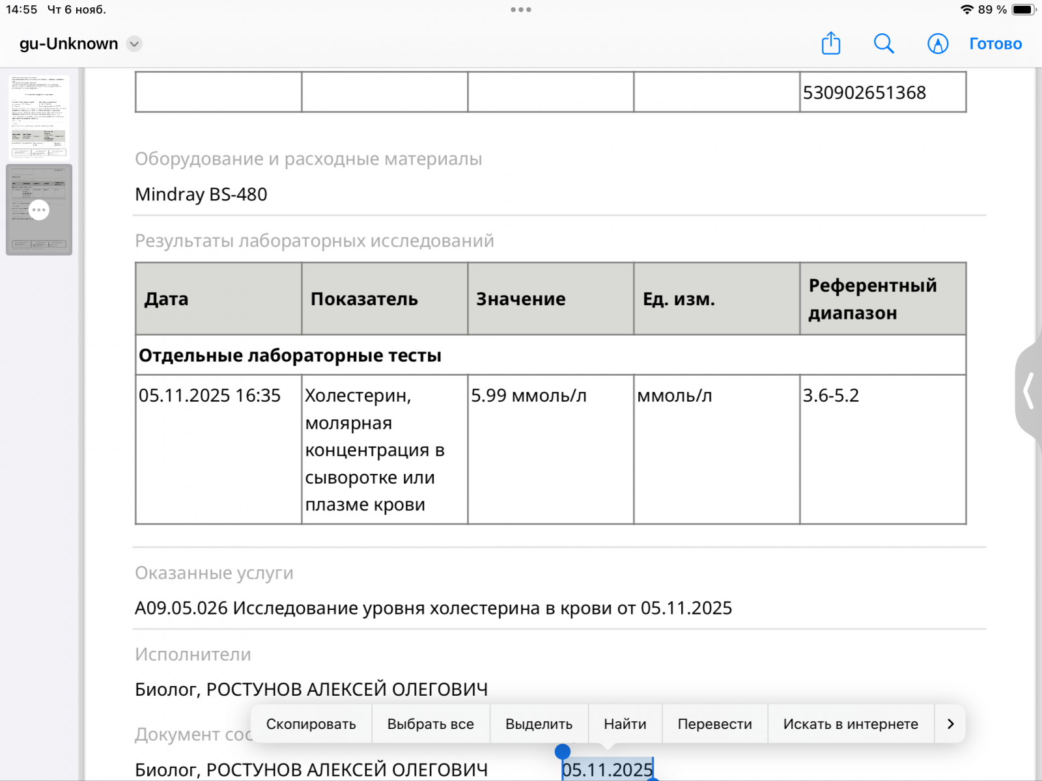Select Перевести in the context menu
Image resolution: width=1042 pixels, height=781 pixels.
tap(714, 724)
